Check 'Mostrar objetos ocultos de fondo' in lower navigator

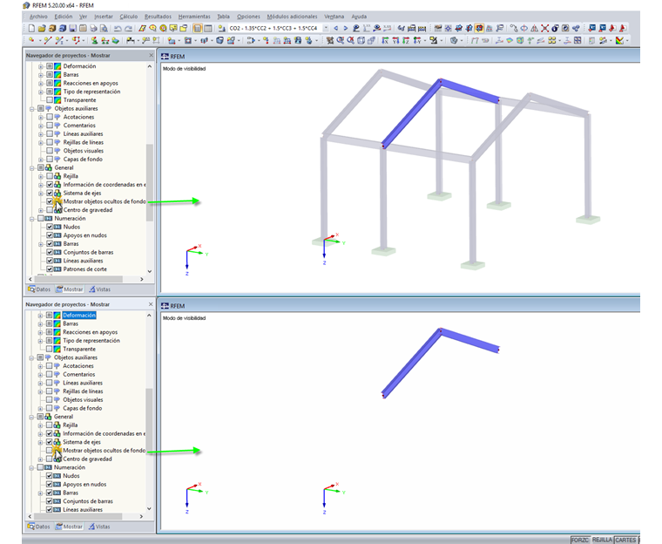pyautogui.click(x=50, y=451)
